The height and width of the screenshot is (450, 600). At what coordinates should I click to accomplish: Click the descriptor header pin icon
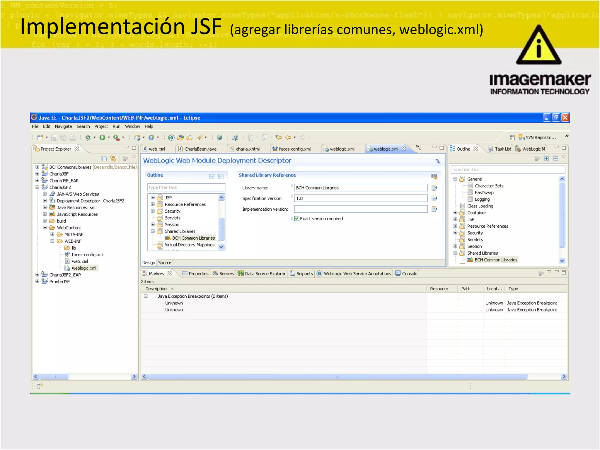click(x=438, y=161)
